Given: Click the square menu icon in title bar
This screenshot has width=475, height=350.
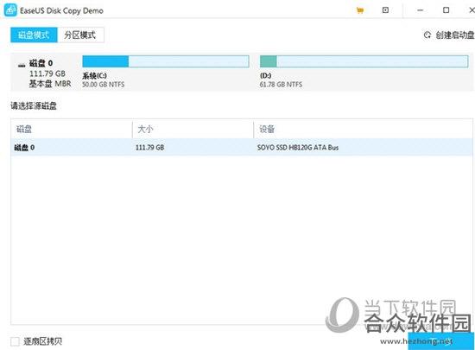Looking at the screenshot, I should pyautogui.click(x=385, y=10).
